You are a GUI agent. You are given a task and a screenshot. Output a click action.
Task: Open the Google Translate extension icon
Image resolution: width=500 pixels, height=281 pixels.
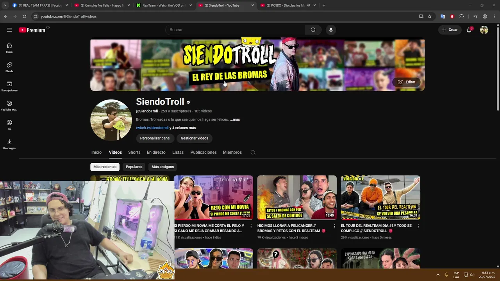[443, 16]
